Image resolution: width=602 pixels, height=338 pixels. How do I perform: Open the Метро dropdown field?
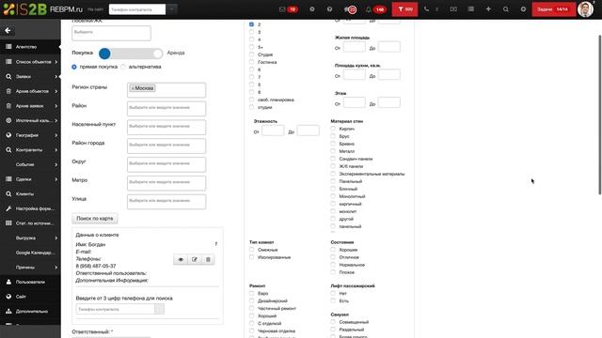pos(166,182)
